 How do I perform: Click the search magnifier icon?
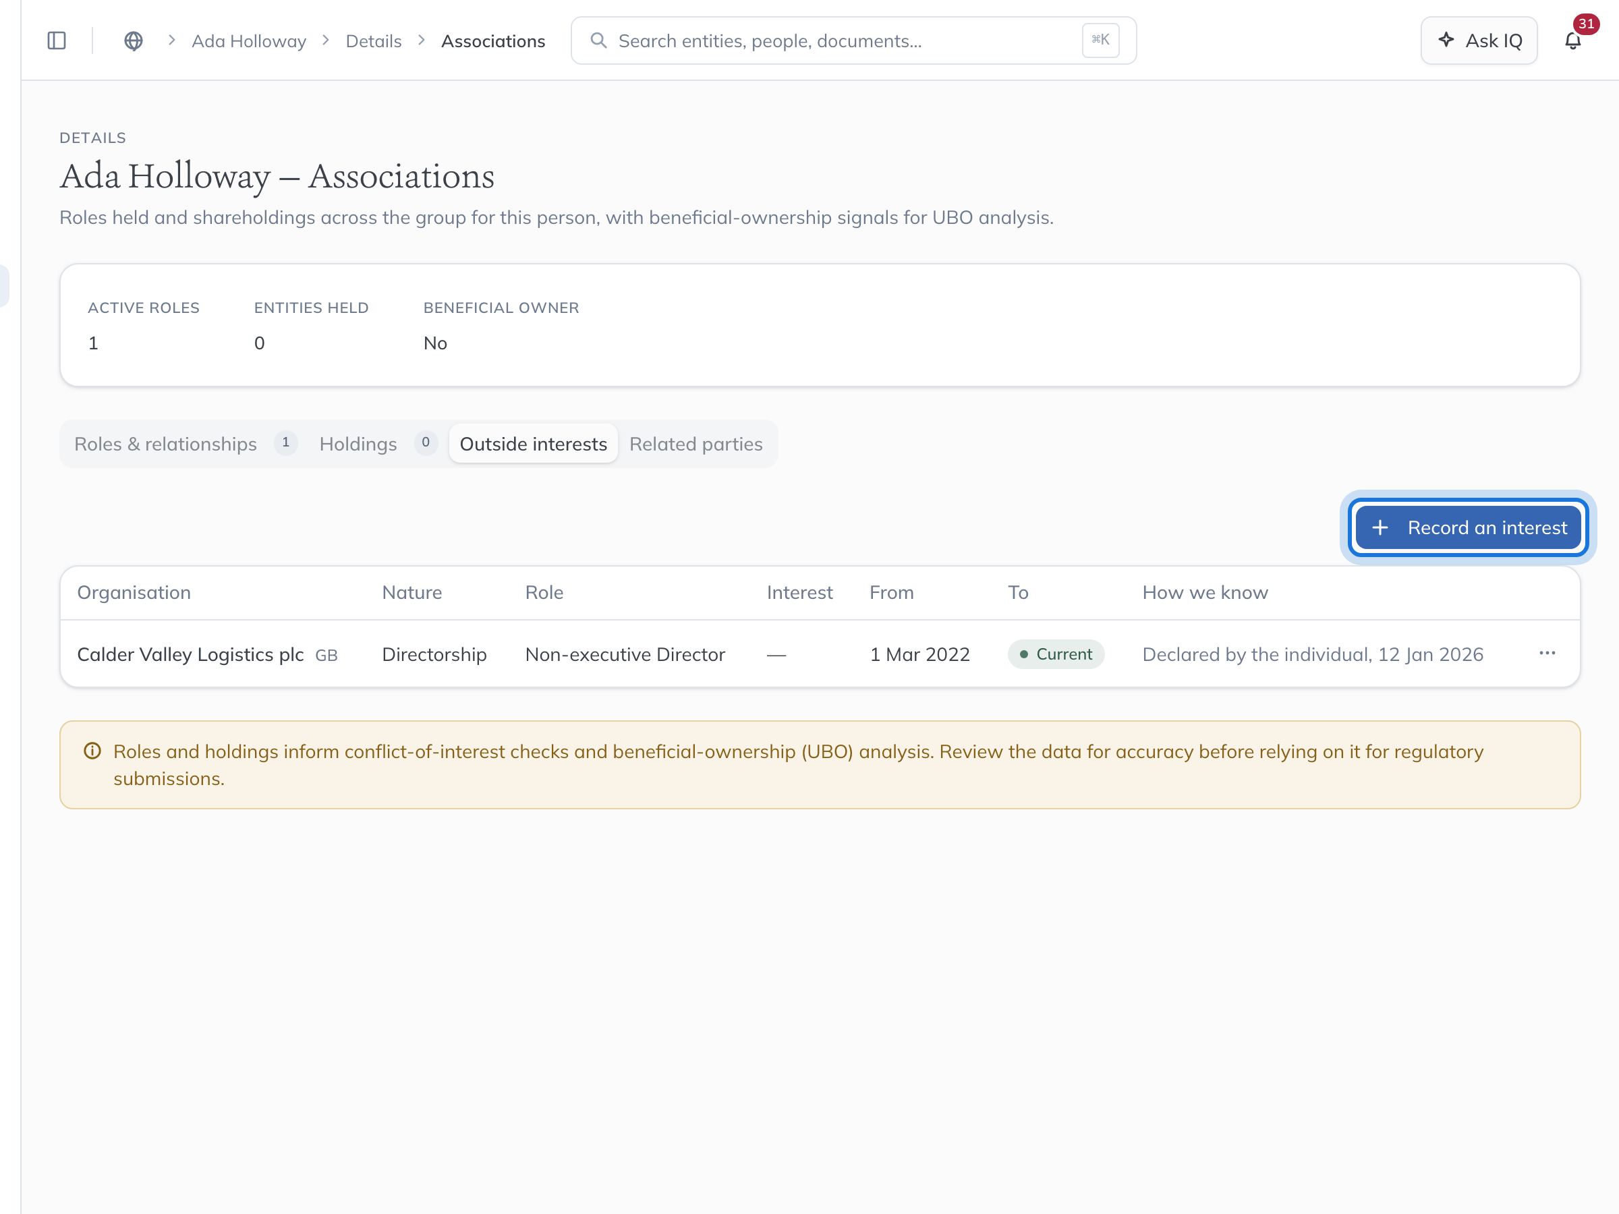tap(599, 40)
